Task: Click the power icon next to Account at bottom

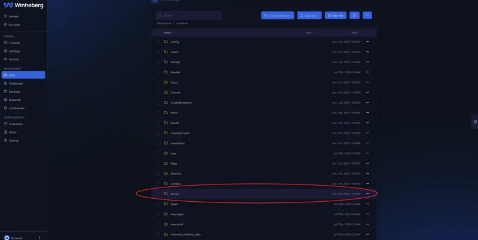Action: [x=7, y=238]
